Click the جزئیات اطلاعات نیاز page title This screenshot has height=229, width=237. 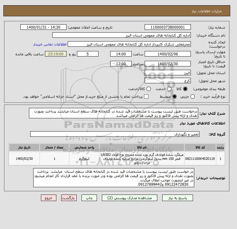click(x=207, y=11)
